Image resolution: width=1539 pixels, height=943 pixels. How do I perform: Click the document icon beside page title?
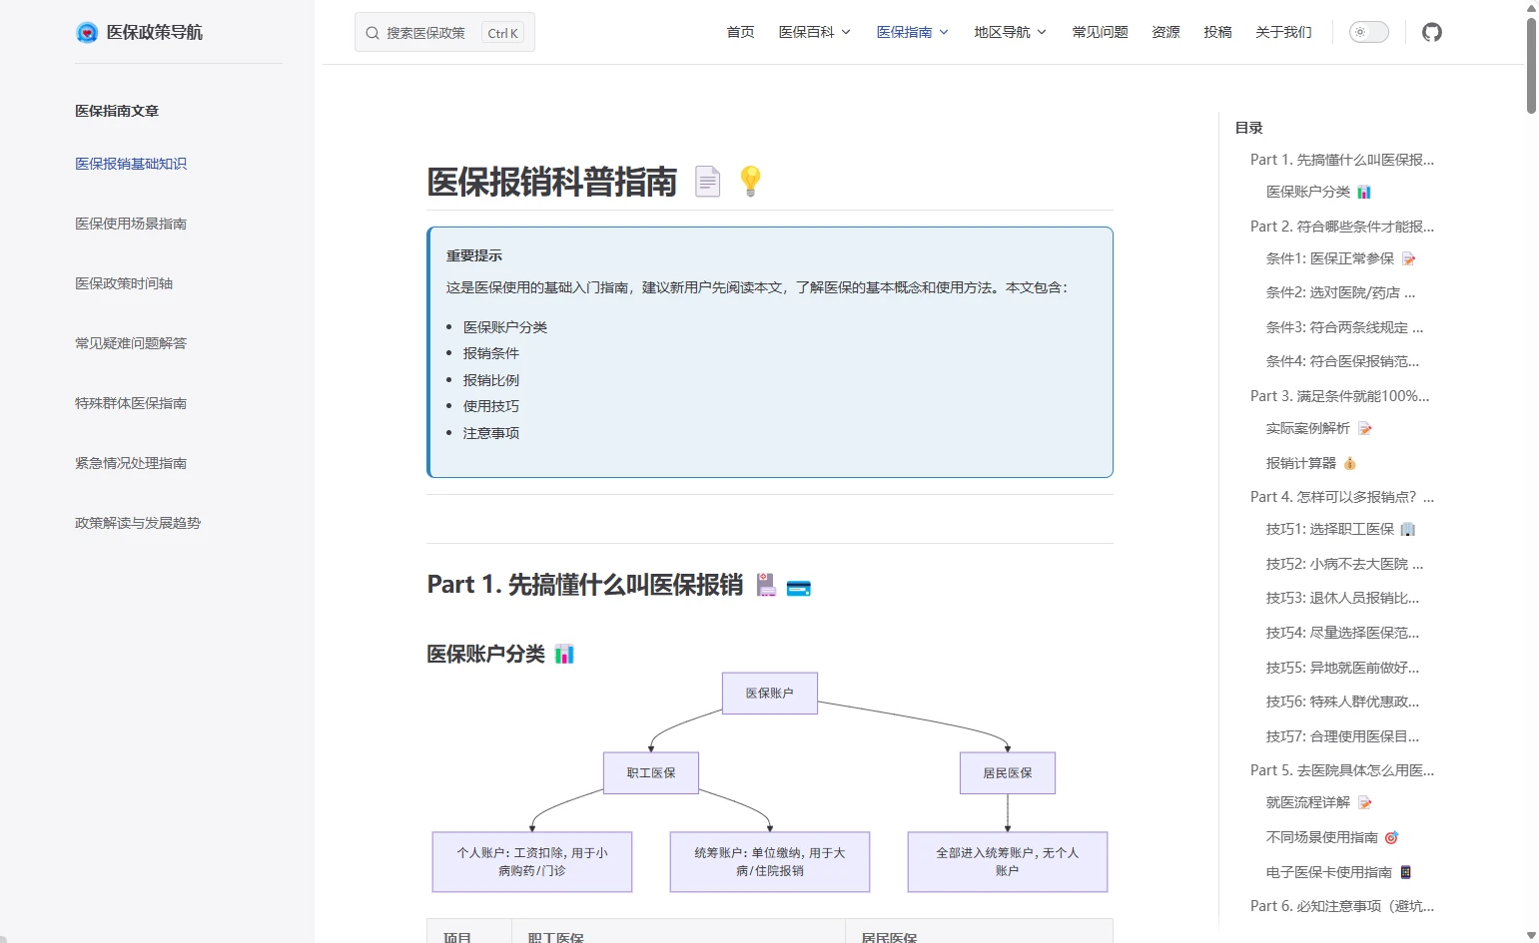[x=707, y=181]
